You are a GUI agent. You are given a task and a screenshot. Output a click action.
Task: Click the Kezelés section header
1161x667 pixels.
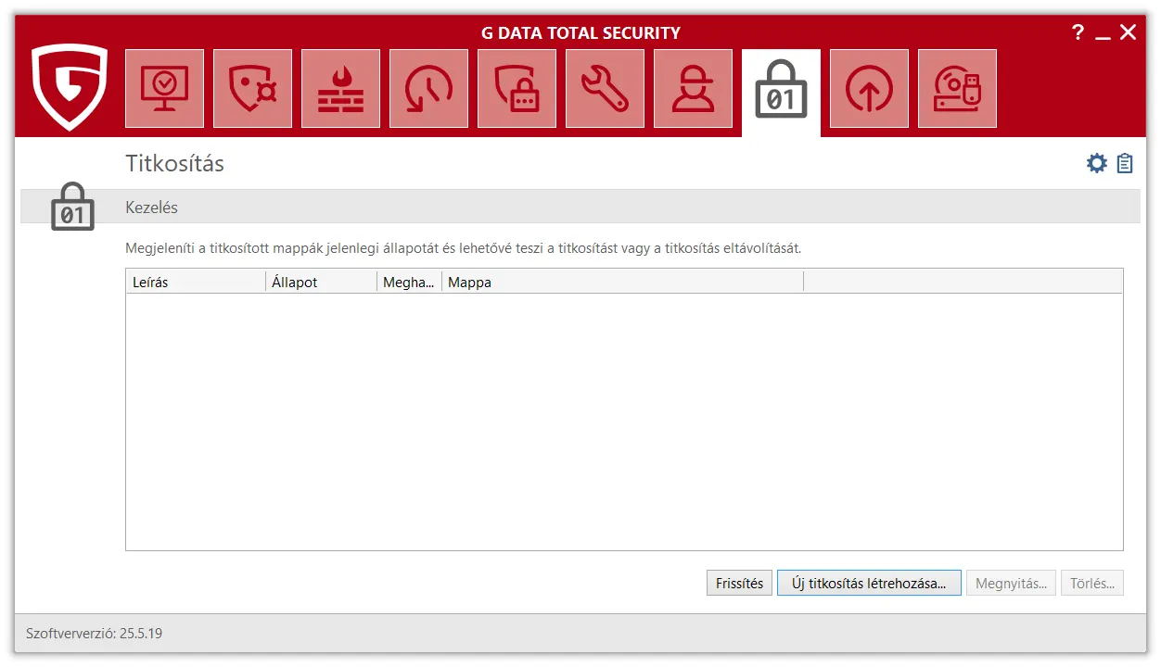152,208
